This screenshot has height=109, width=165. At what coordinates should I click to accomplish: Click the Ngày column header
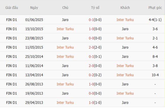[34, 8]
